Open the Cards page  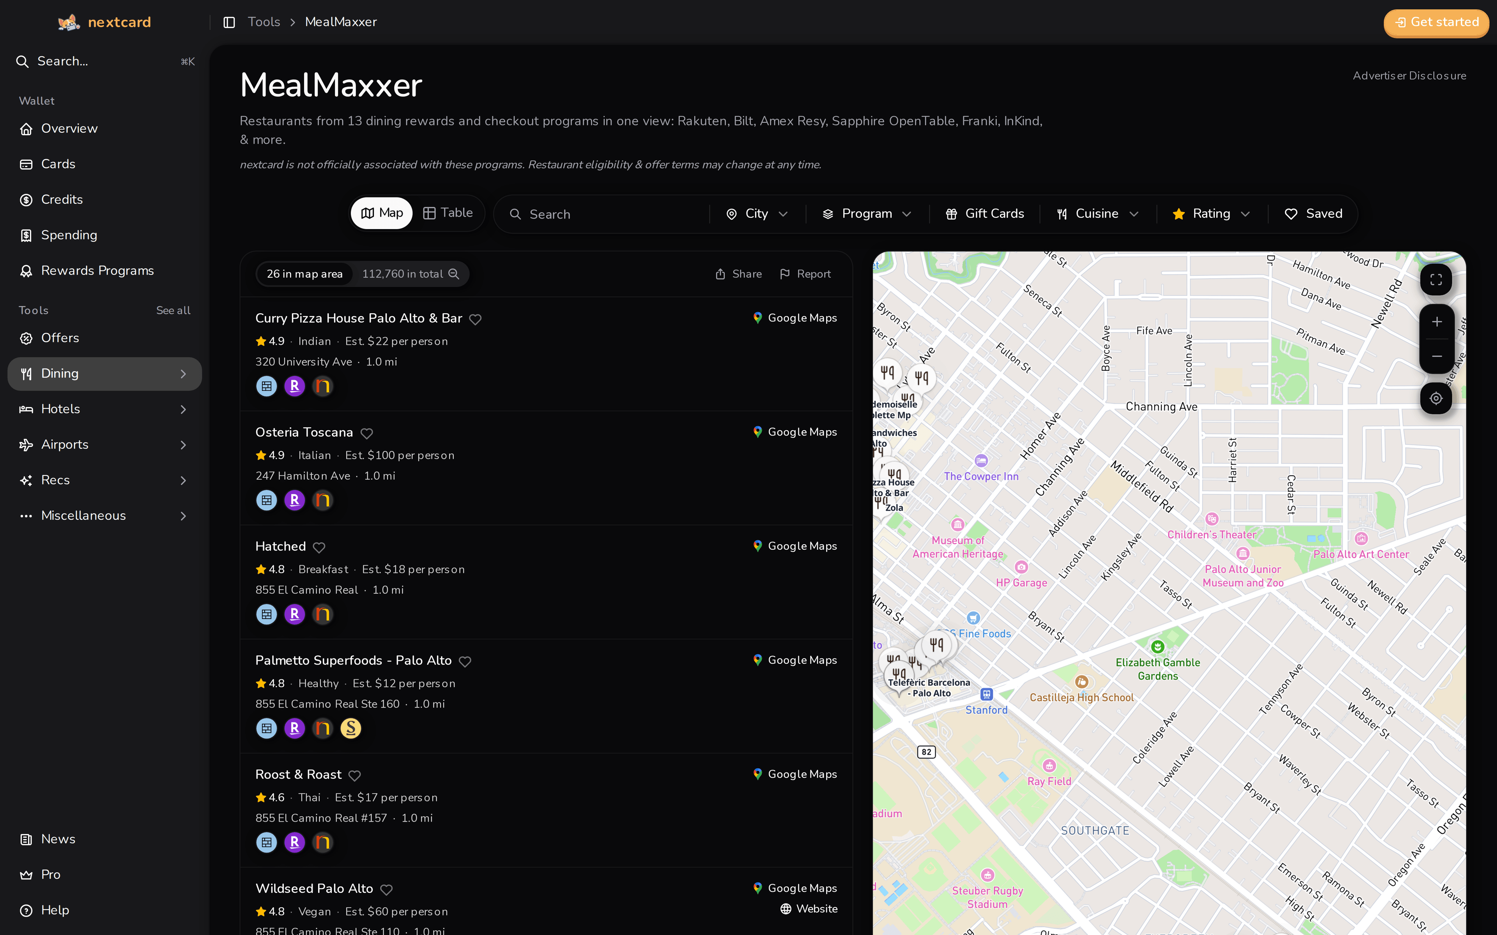coord(104,164)
